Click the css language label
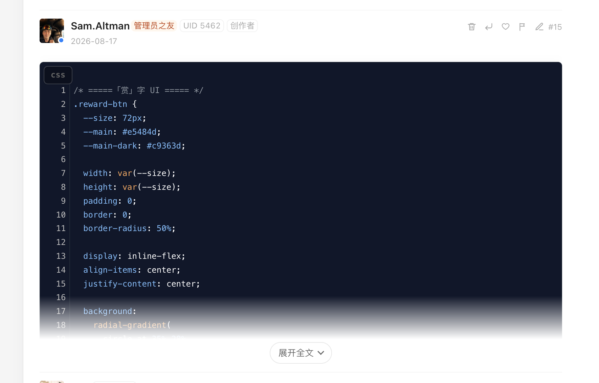This screenshot has height=383, width=599. pos(58,75)
